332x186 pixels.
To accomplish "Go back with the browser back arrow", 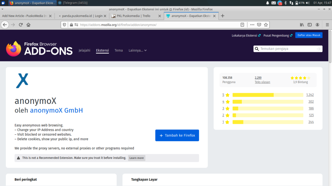I will [x=5, y=25].
